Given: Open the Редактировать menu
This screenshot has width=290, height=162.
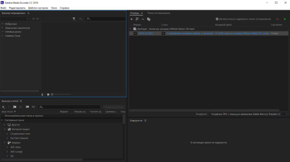Looking at the screenshot, I should point(17,8).
